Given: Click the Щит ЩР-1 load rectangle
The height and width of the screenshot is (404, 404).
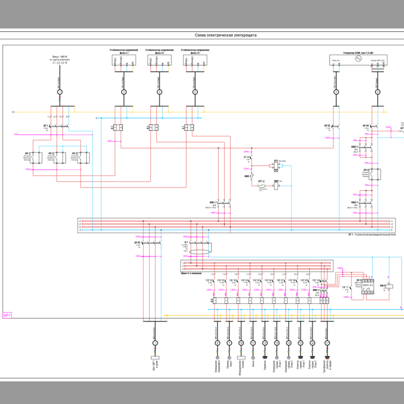Looking at the screenshot, I should click(155, 358).
